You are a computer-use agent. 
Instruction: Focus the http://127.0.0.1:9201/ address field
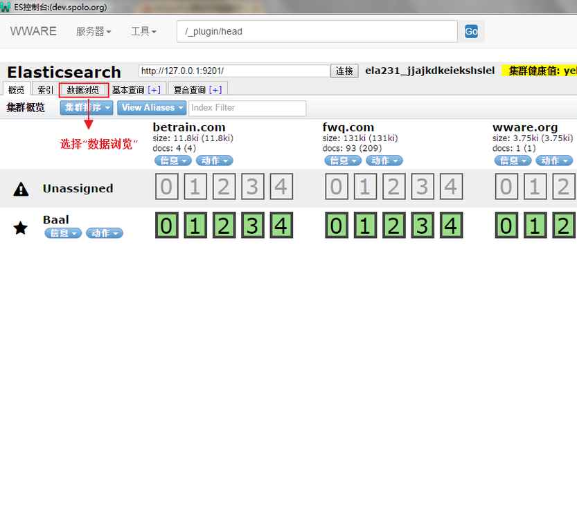234,71
